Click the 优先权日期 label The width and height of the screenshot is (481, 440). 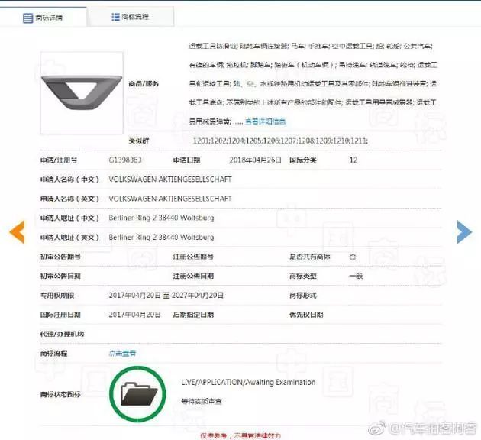306,315
